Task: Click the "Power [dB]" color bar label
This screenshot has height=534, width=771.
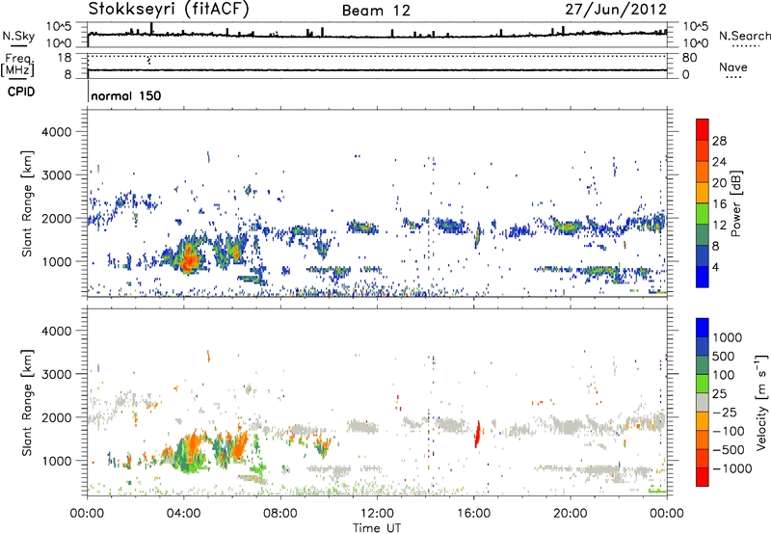Action: point(735,203)
